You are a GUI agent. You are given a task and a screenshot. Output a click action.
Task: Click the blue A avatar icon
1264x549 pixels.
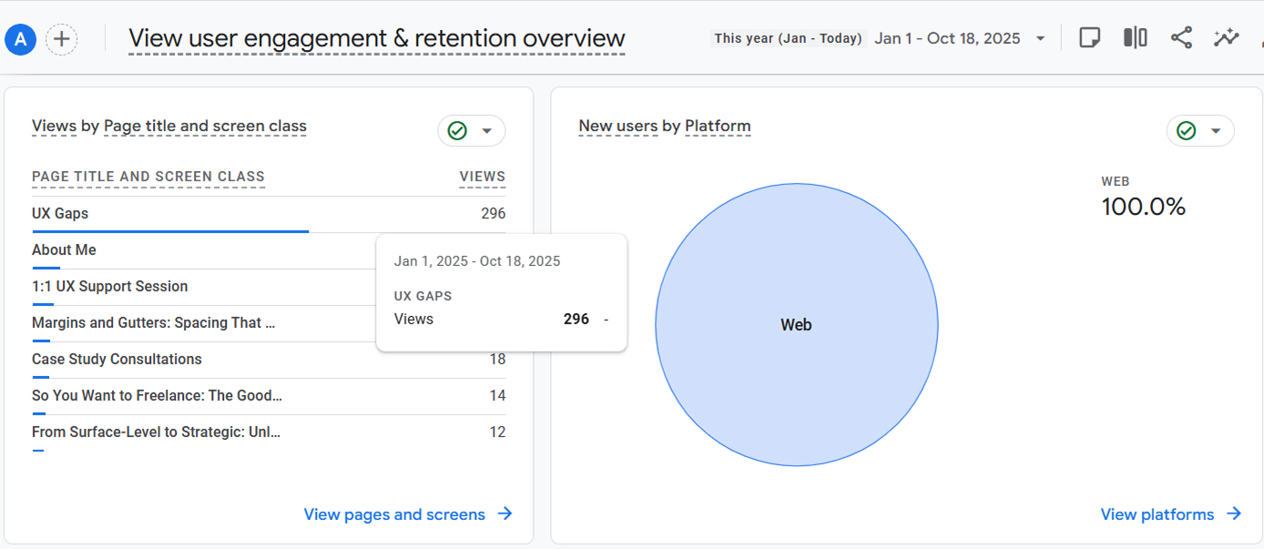20,39
